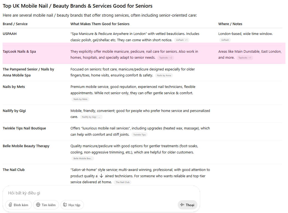288x213 pixels.
Task: Click the Đính kèm paperclip button
Action: click(x=19, y=205)
